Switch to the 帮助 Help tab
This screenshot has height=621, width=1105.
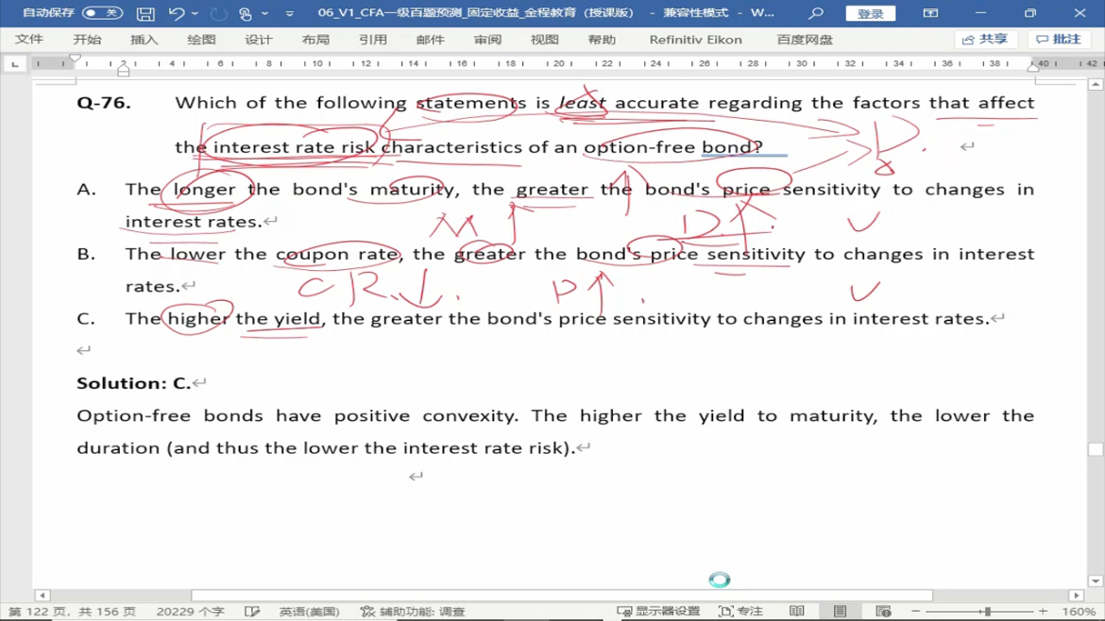point(602,40)
